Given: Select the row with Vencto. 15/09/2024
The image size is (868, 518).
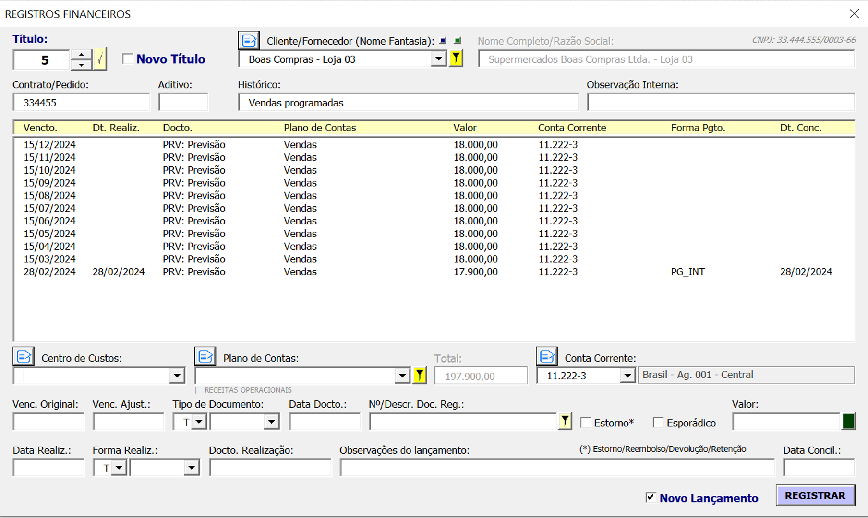Looking at the screenshot, I should click(434, 183).
